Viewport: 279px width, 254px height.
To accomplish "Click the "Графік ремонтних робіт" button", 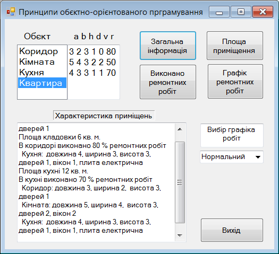I will pyautogui.click(x=235, y=82).
